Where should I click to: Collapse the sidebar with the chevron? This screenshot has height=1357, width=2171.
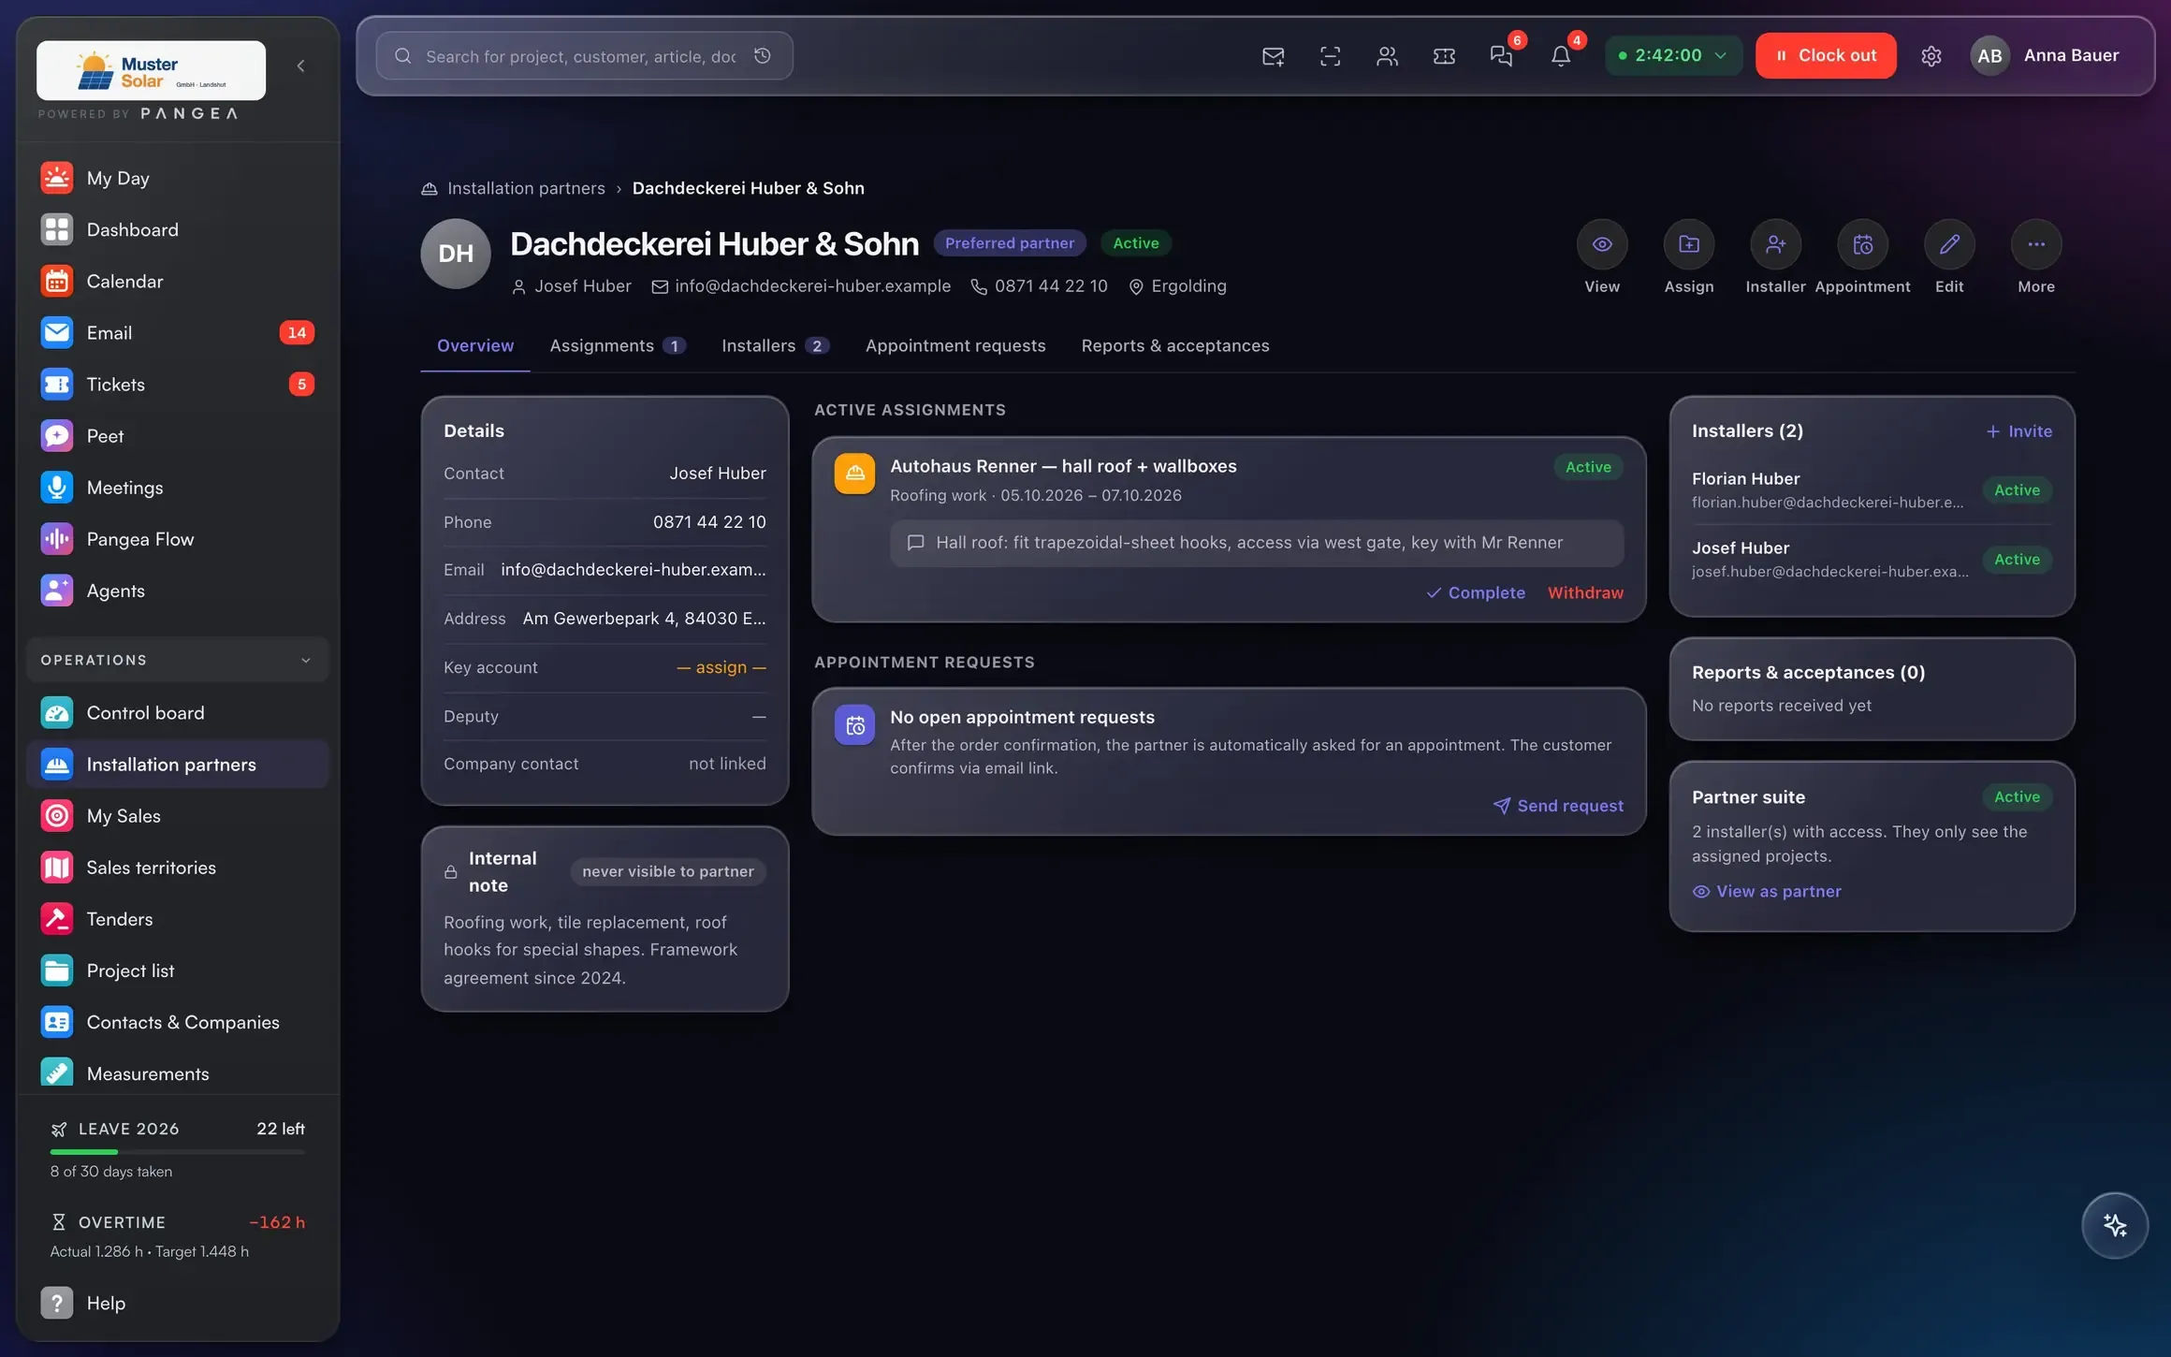pos(300,66)
